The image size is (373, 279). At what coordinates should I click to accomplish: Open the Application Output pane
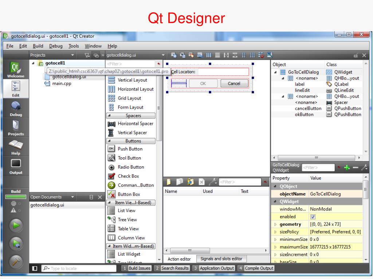[x=213, y=268]
